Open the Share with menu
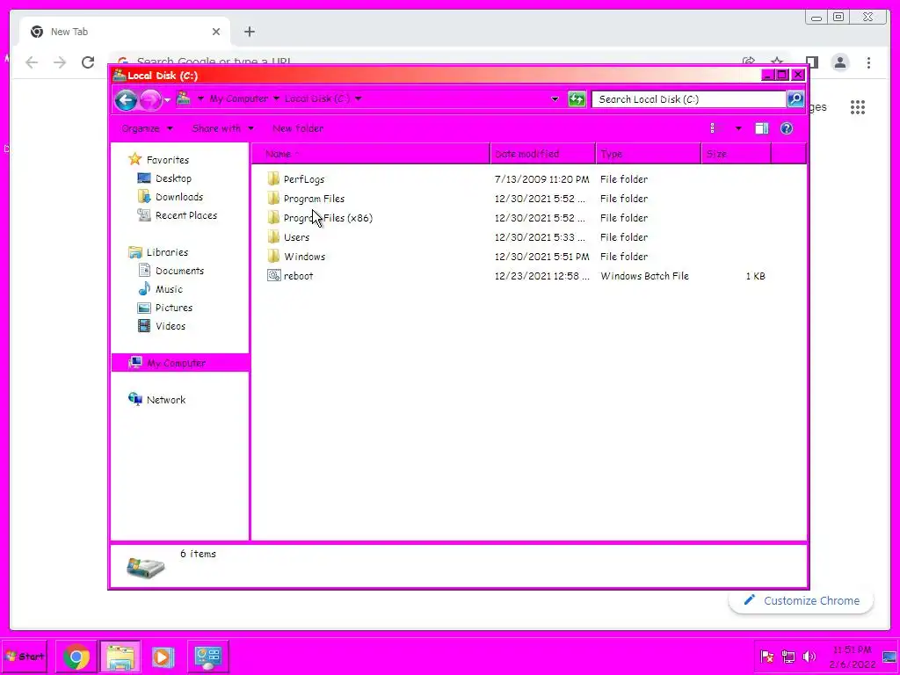This screenshot has height=675, width=900. [x=222, y=128]
